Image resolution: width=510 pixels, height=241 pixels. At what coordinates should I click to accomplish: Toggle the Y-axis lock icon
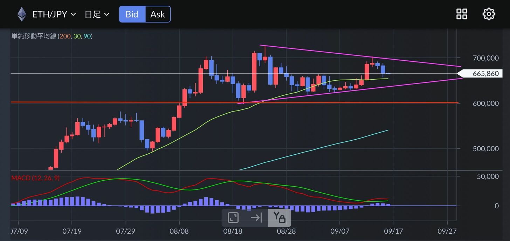[x=279, y=217]
